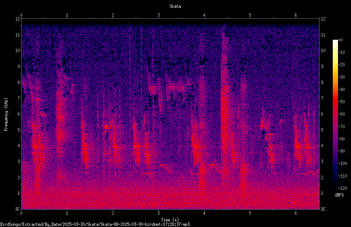Click the "6" tick on the right frequency axis

pyautogui.click(x=322, y=114)
